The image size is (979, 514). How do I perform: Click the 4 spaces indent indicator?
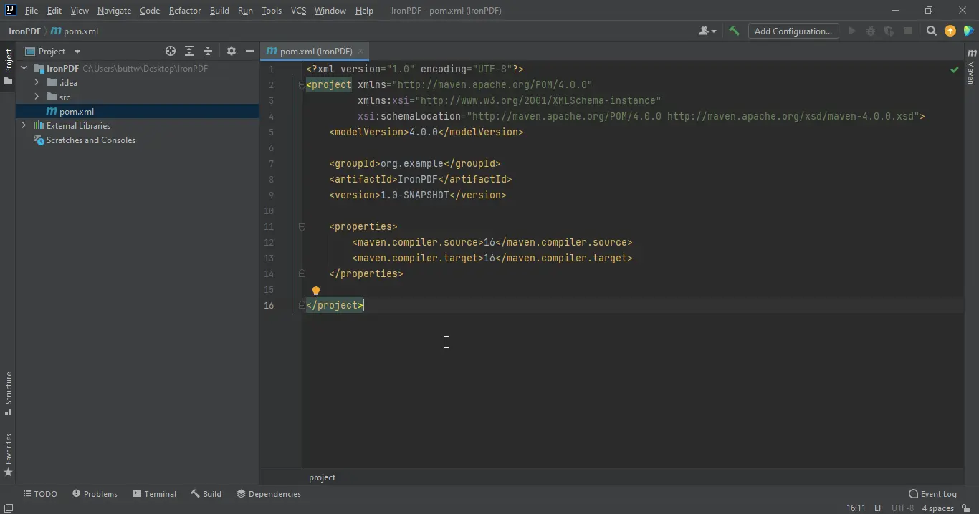[x=937, y=508]
